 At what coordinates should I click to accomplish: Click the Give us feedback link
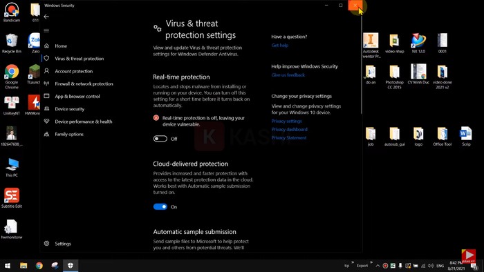(x=288, y=75)
